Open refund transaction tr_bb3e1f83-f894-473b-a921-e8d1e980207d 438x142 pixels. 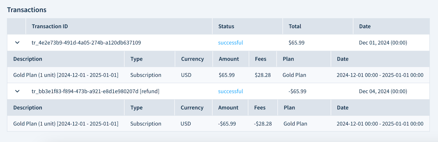(96, 91)
